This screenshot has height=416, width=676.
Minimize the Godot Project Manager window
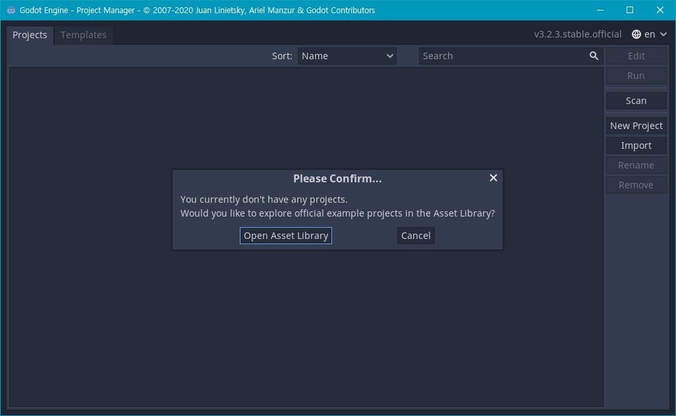(x=600, y=10)
